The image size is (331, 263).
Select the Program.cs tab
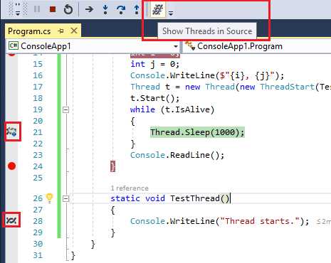coord(29,31)
